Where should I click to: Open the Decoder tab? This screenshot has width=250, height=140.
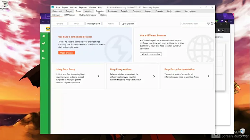[x=125, y=11]
